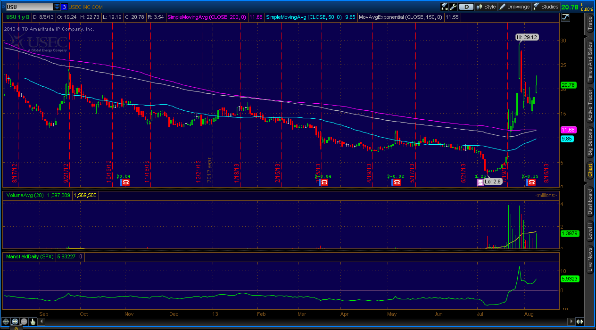Toggle the logarithmic scale curve button
The image size is (596, 330).
(x=565, y=17)
